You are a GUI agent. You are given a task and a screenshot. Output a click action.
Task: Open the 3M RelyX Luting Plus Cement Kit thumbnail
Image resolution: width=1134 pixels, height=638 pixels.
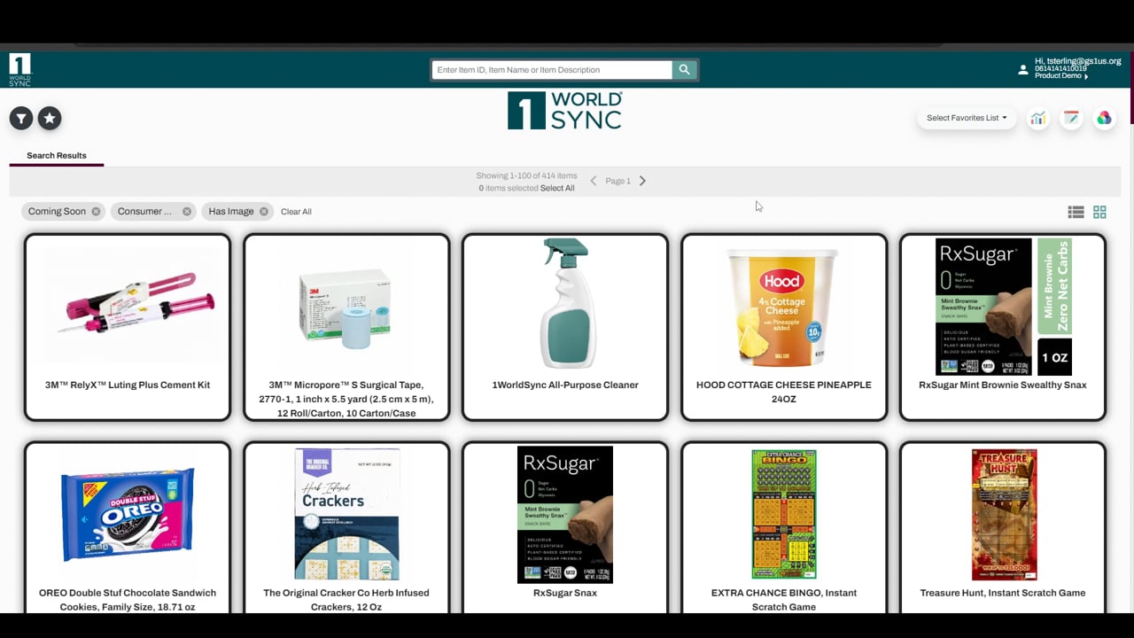[128, 306]
